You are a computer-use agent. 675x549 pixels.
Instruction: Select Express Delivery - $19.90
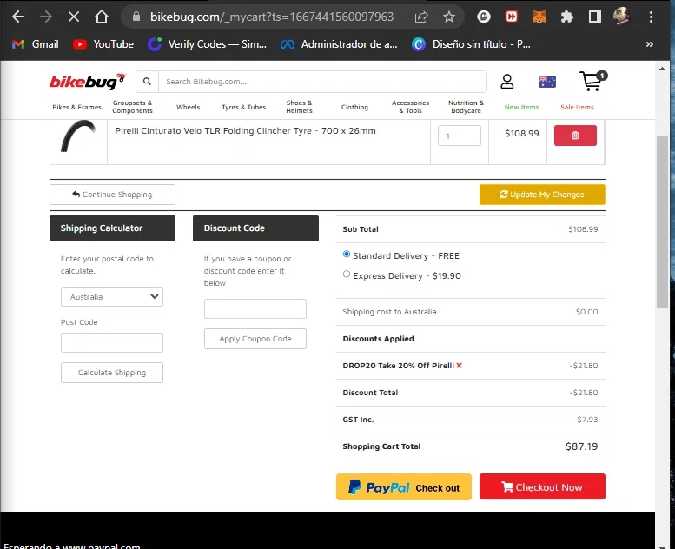(x=346, y=274)
